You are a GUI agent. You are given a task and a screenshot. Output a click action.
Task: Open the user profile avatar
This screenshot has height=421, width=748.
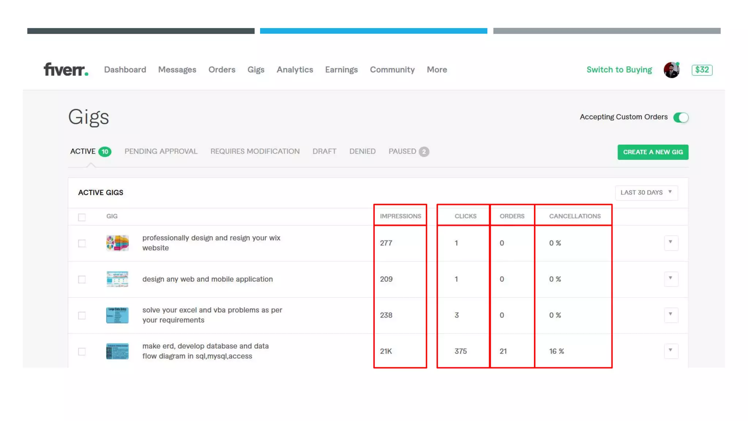coord(671,70)
